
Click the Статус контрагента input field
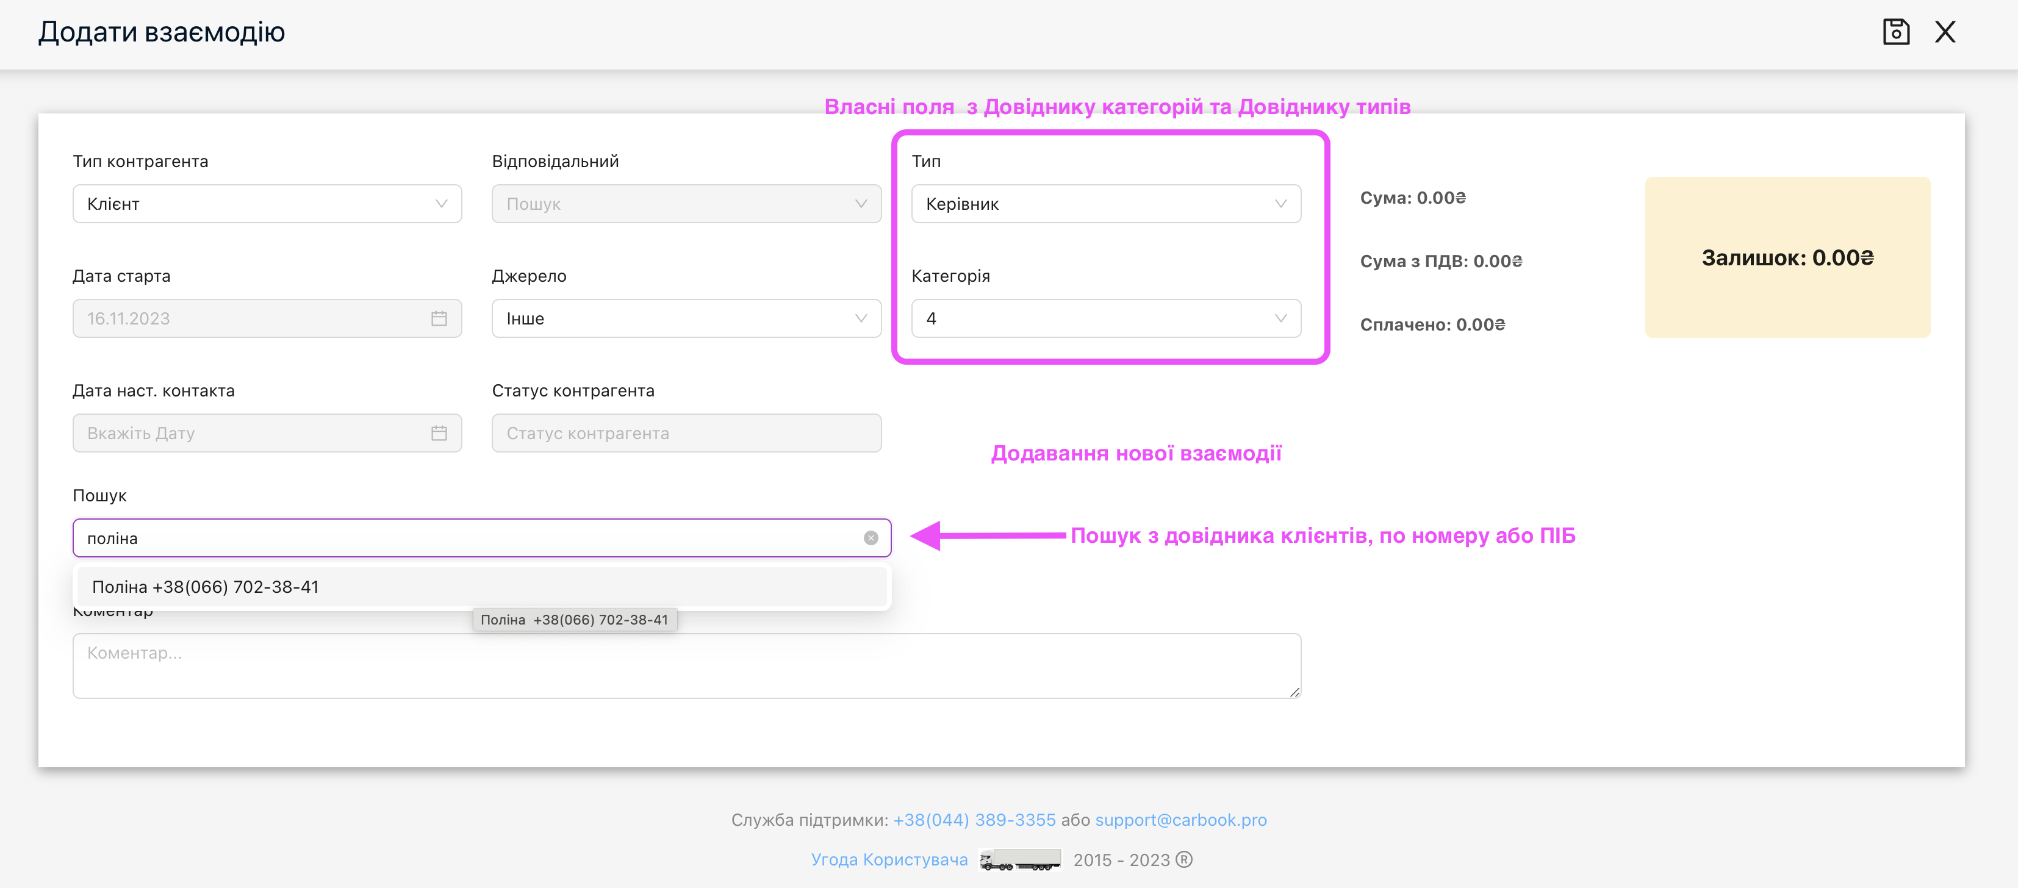pos(686,433)
